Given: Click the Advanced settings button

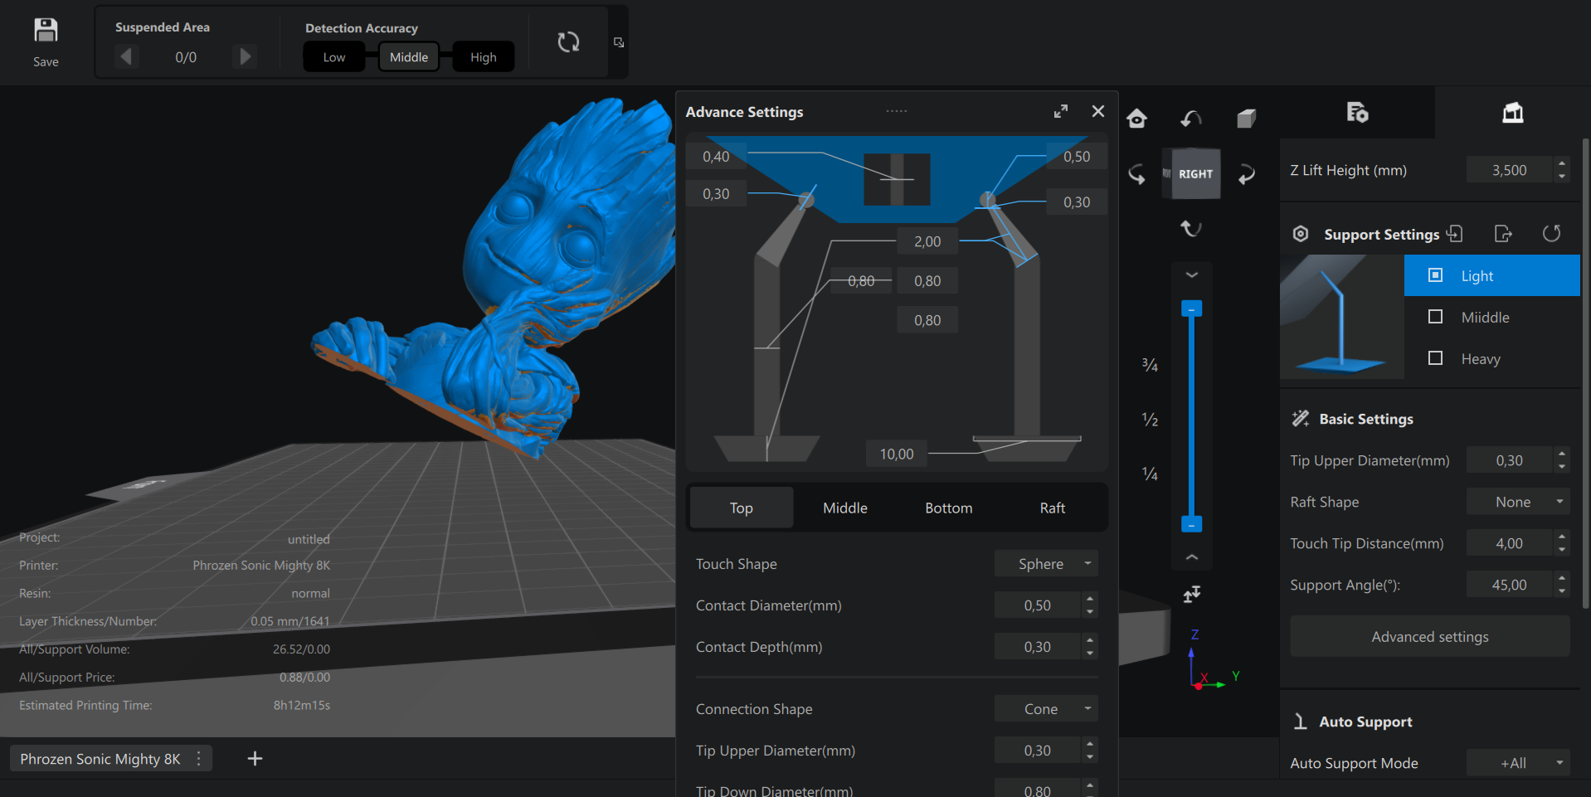Looking at the screenshot, I should 1430,636.
